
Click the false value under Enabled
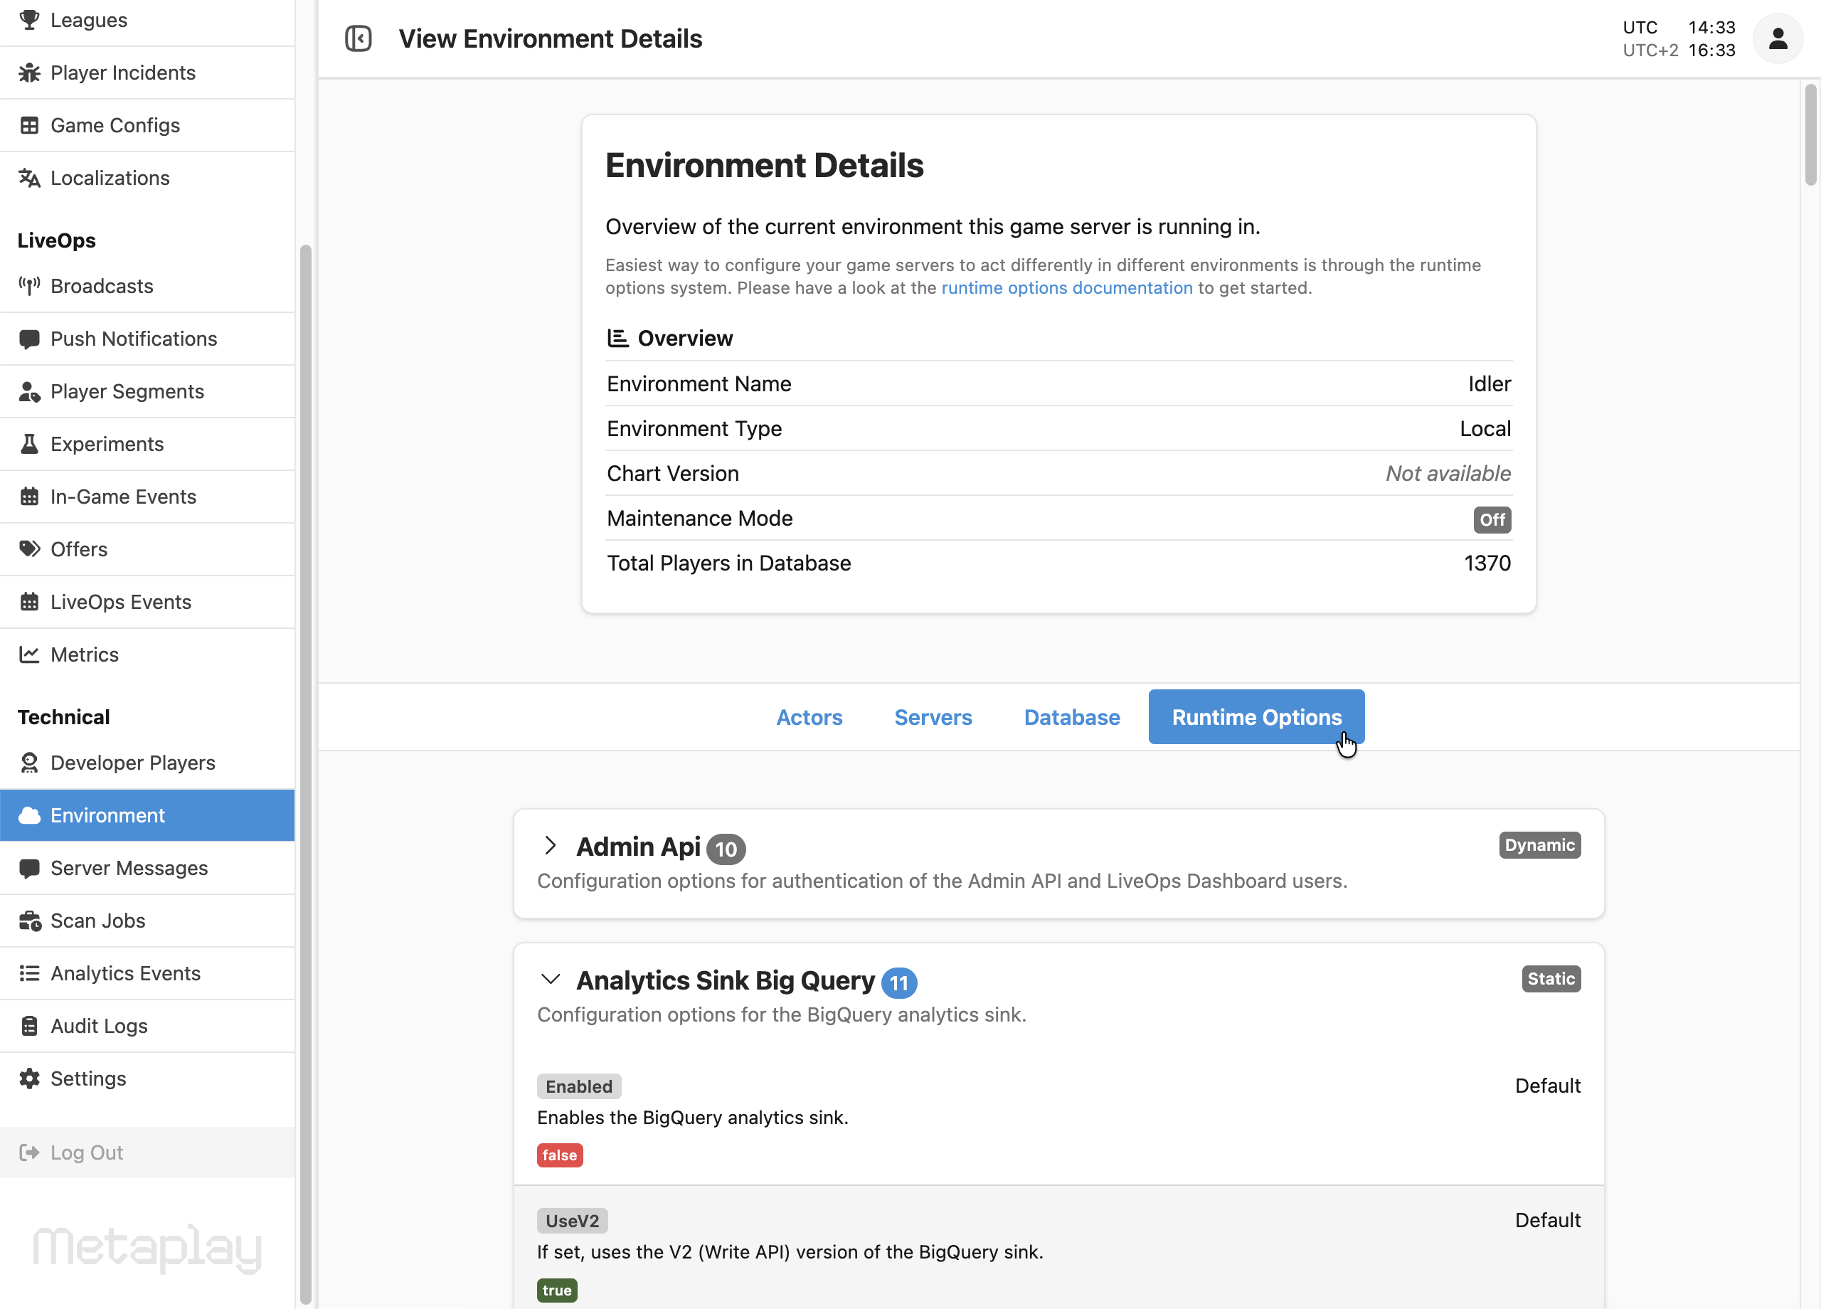[x=560, y=1155]
